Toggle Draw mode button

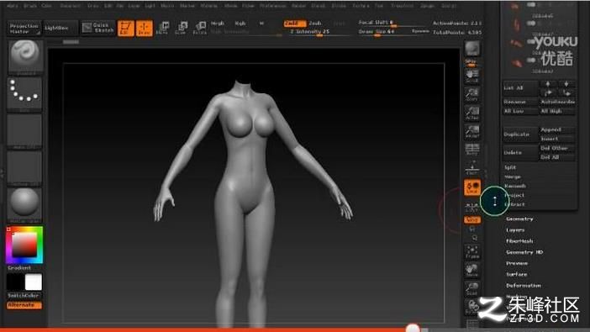pyautogui.click(x=144, y=28)
